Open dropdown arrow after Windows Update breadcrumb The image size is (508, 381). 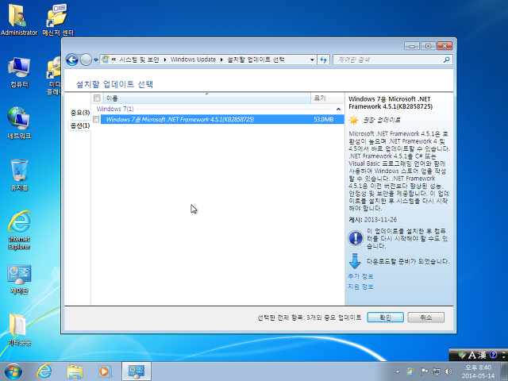click(221, 60)
